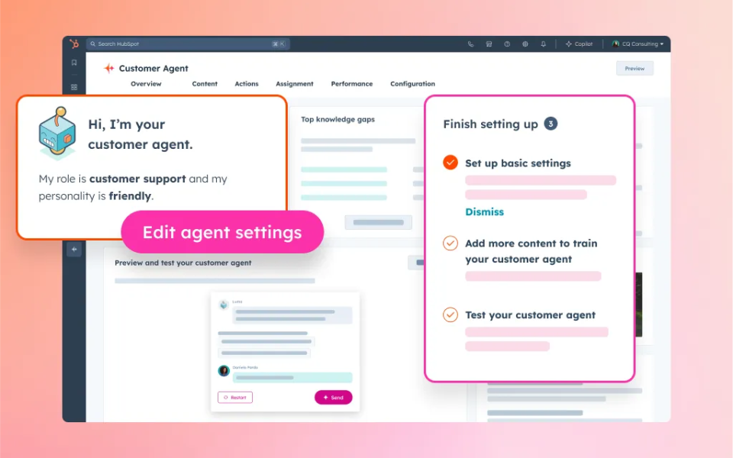
Task: Open the settings gear icon
Action: [x=525, y=44]
